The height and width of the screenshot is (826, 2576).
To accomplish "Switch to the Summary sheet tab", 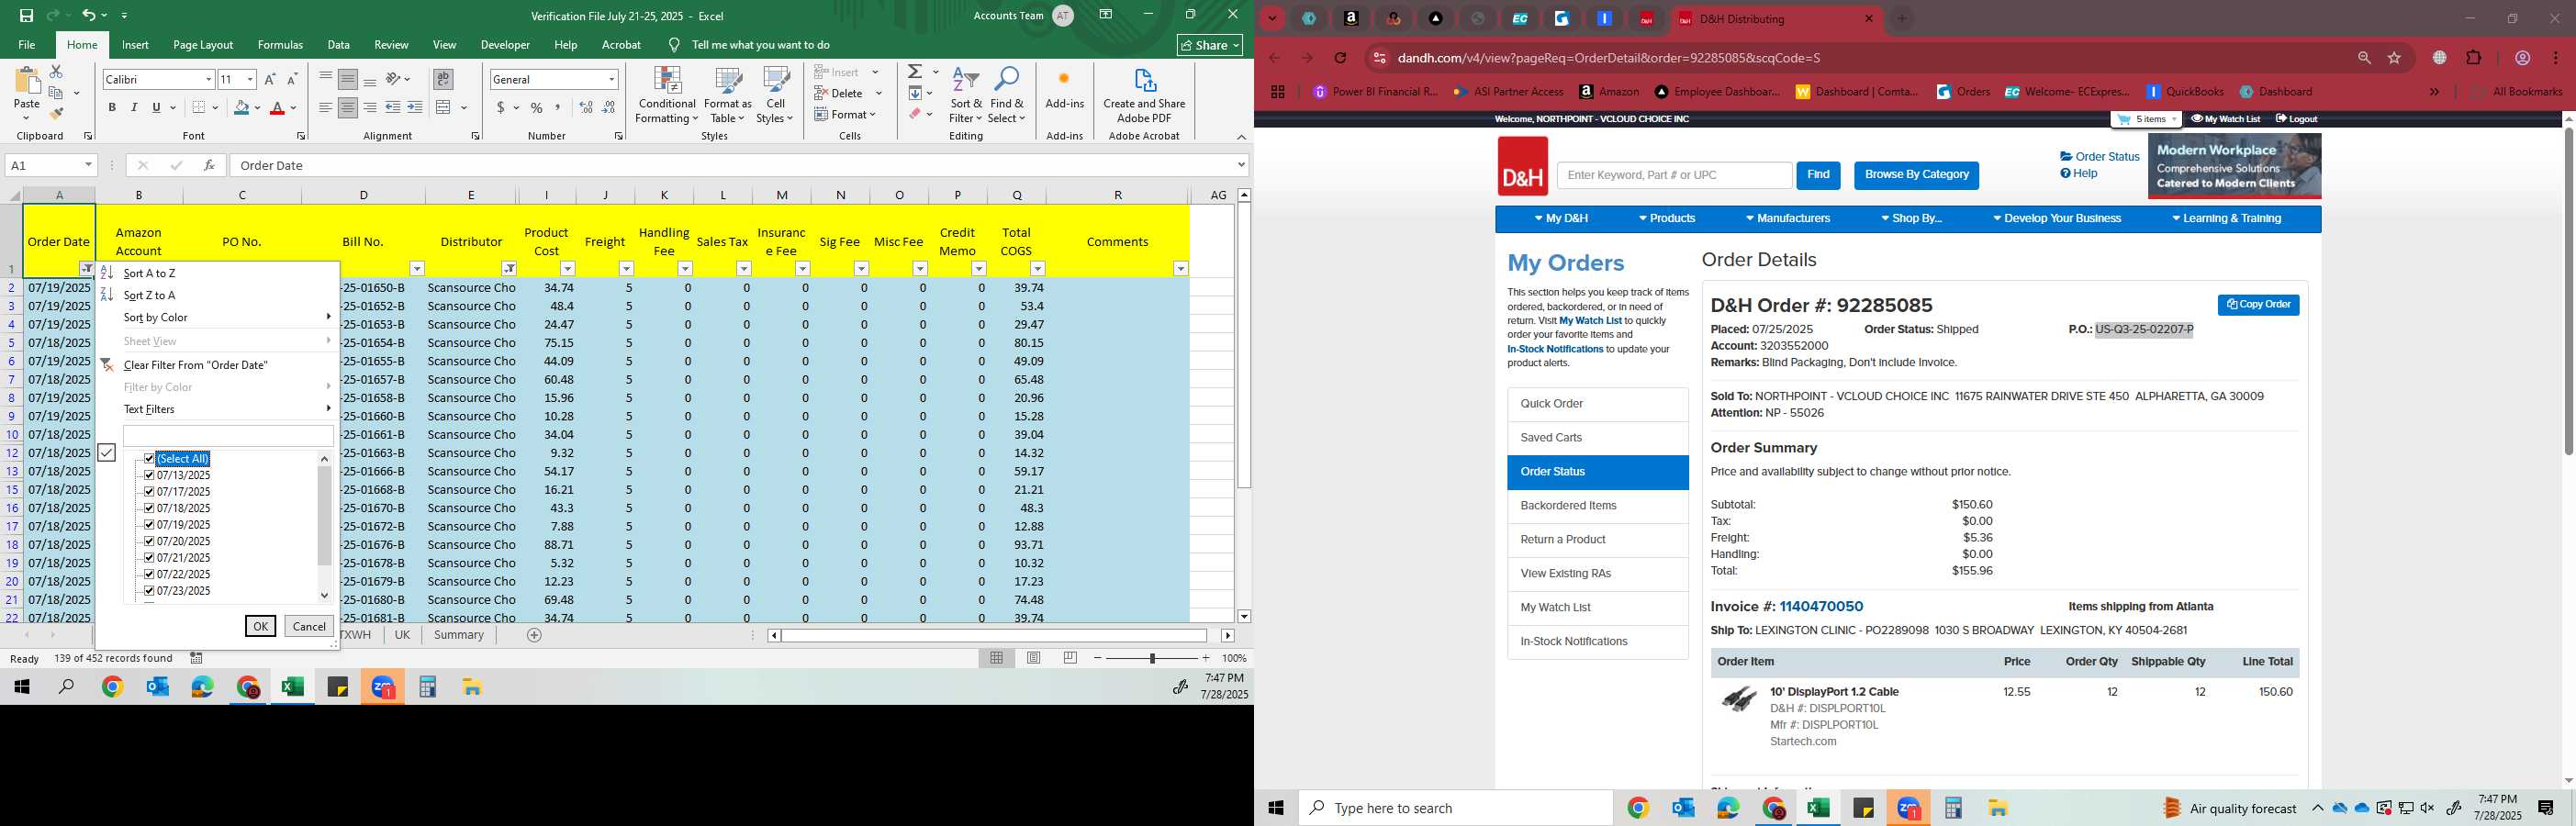I will (x=459, y=635).
